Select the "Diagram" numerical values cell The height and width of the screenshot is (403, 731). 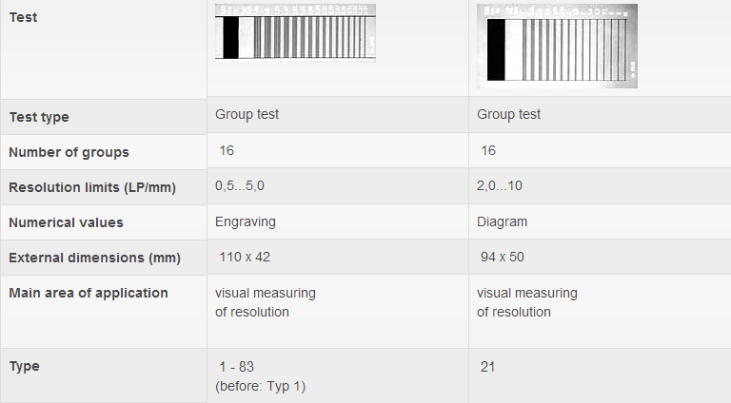pos(502,221)
